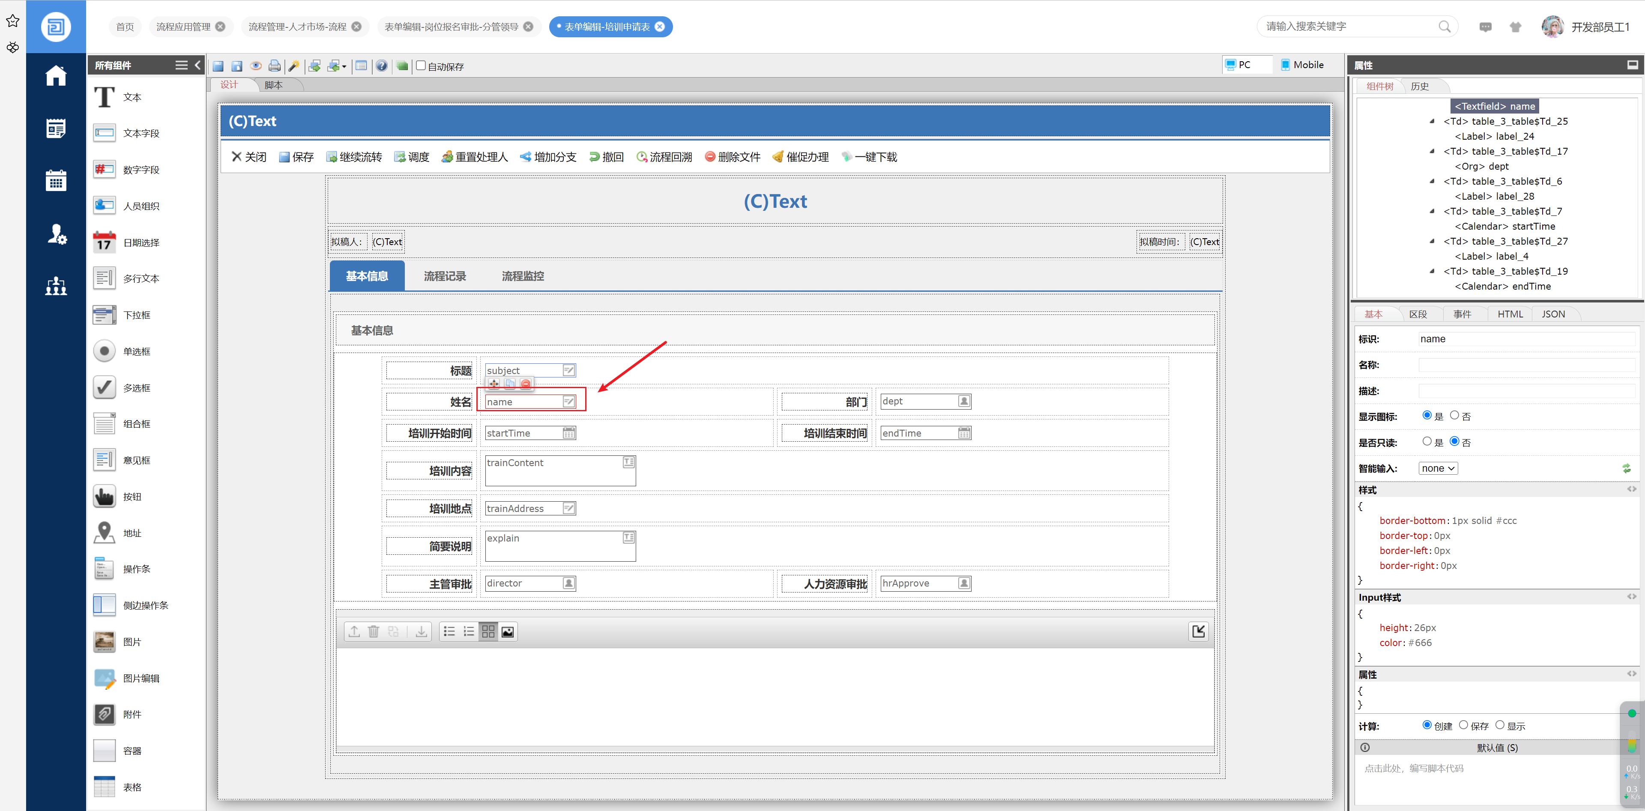Click the refresh icon beside 智能输入
The image size is (1645, 811).
(1626, 469)
